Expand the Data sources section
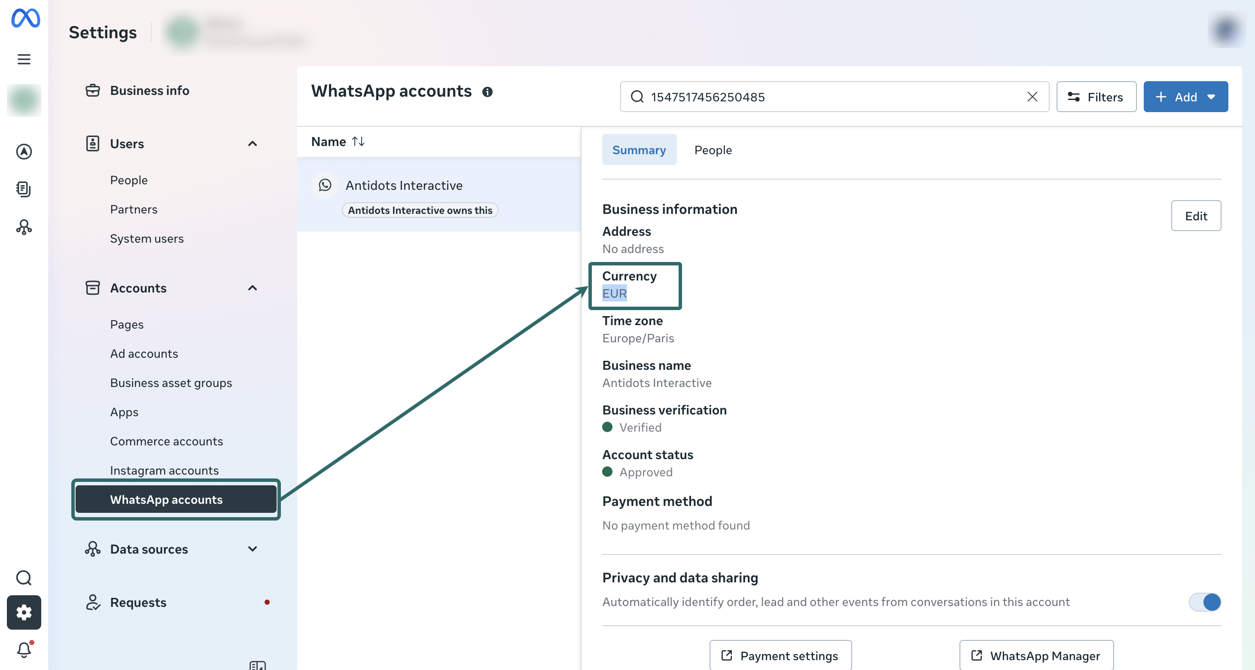The height and width of the screenshot is (670, 1255). [x=253, y=549]
